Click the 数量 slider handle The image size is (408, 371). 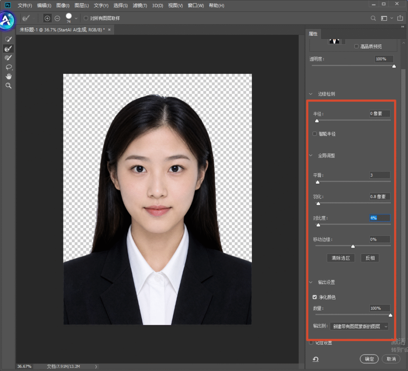coord(390,315)
